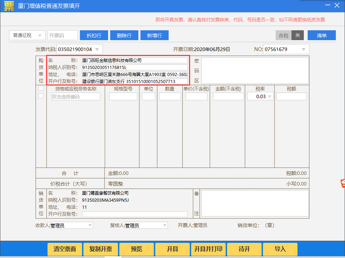Viewport: 345px width, 258px height.
Task: Click the 删除行 button
Action: 124,35
